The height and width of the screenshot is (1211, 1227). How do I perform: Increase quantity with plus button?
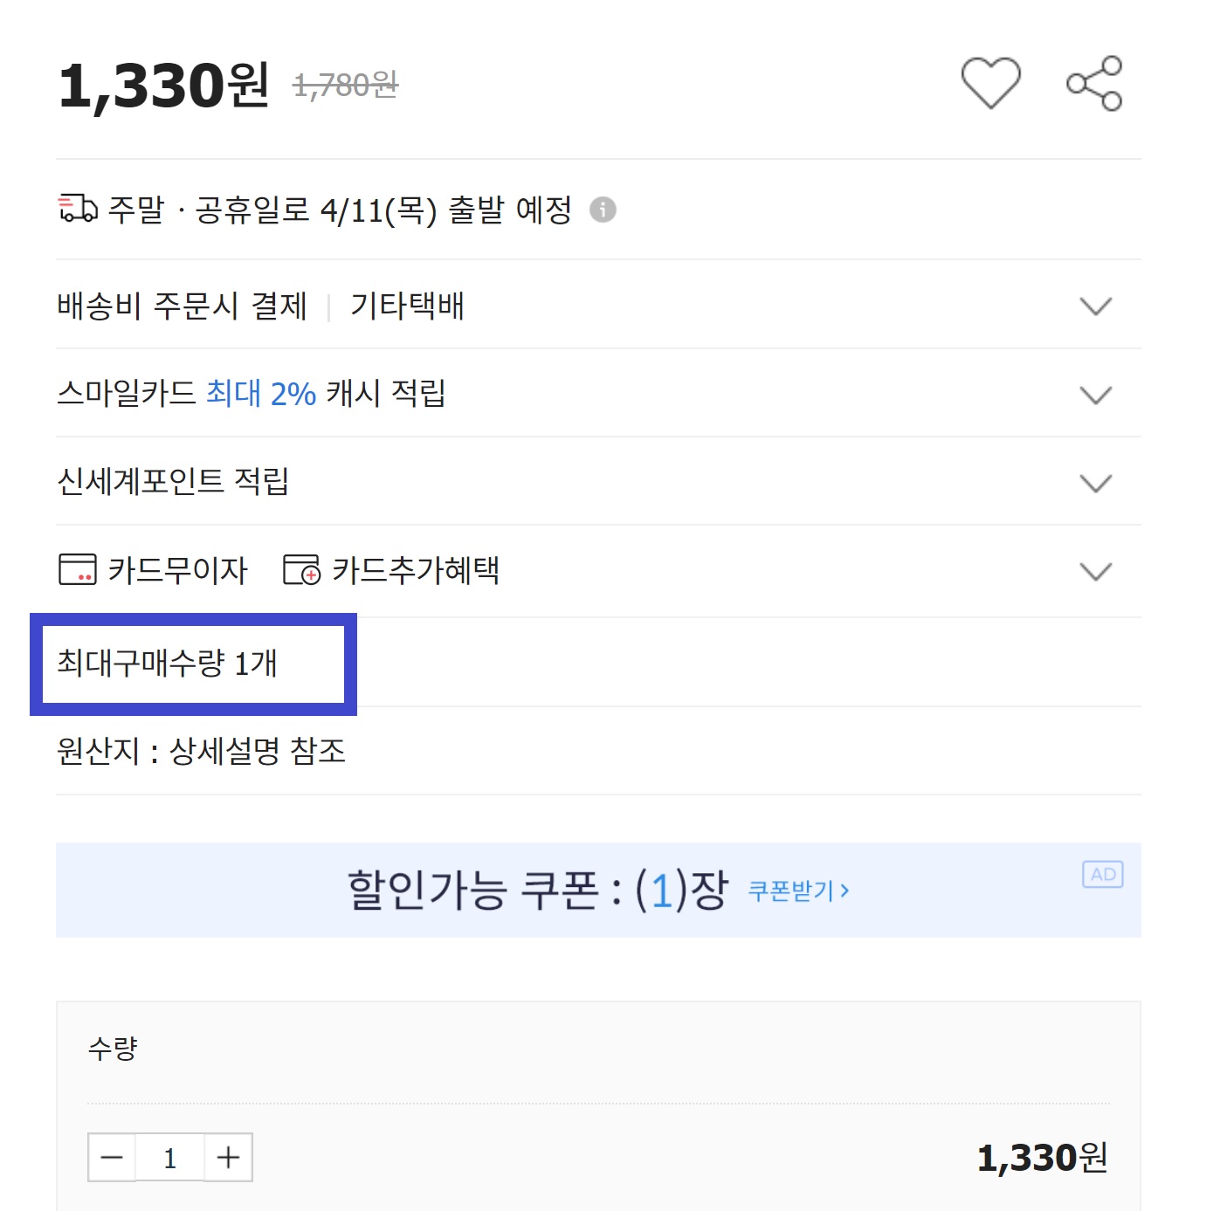(x=229, y=1158)
